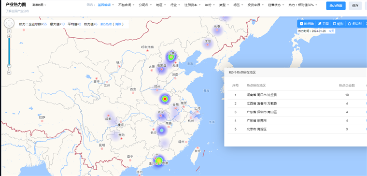Open the 热力：相对值60% dropdown
This screenshot has height=176, width=367.
[x=303, y=5]
